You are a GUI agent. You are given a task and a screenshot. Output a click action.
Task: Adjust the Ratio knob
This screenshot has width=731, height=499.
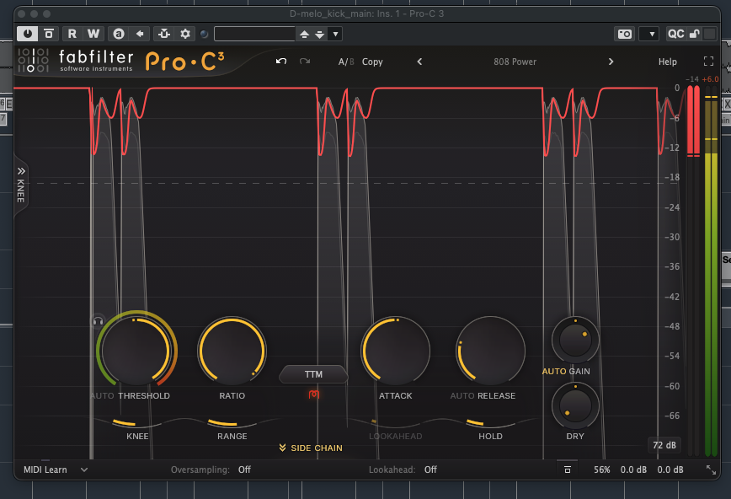[x=232, y=351]
